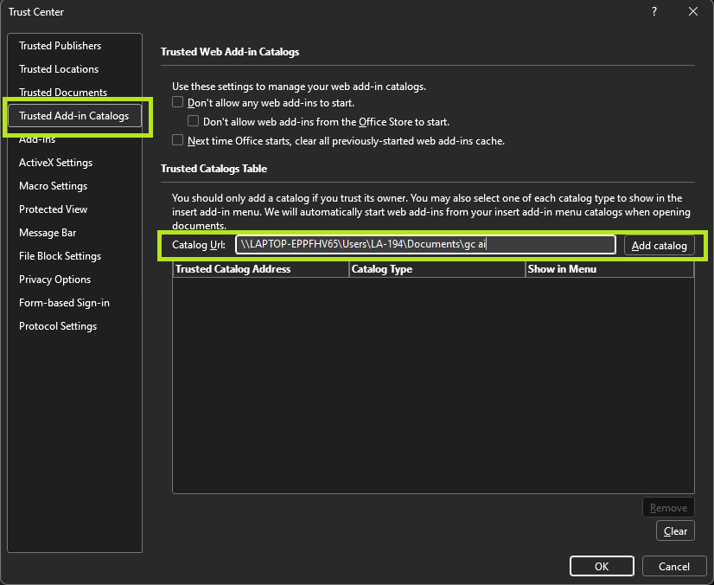Switch to Trusted Locations
714x585 pixels.
[x=59, y=69]
